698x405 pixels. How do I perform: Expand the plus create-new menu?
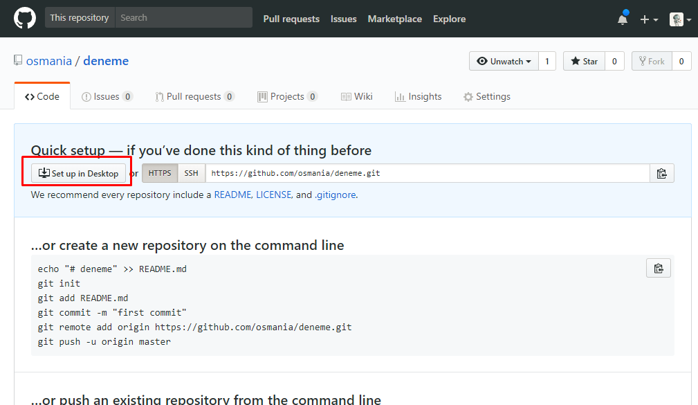648,19
